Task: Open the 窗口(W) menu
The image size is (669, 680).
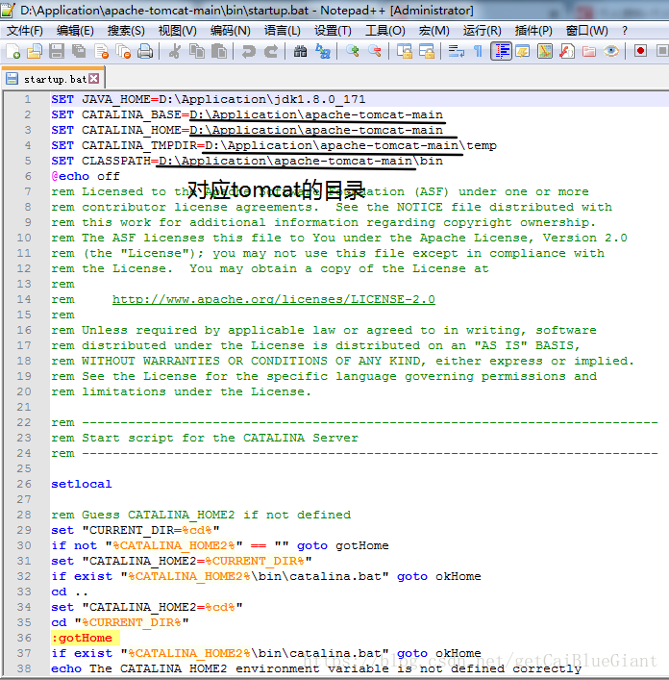Action: tap(586, 31)
